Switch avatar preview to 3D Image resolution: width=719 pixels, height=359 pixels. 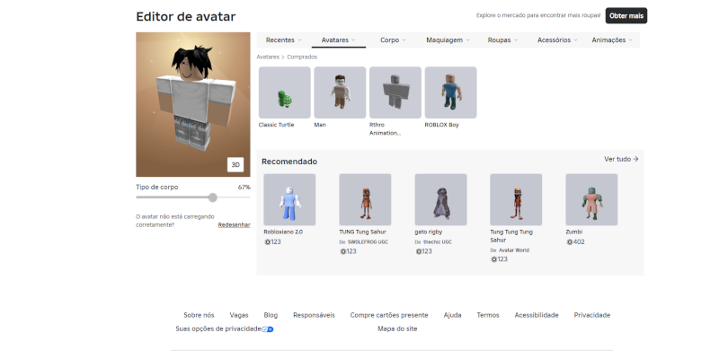pos(235,165)
